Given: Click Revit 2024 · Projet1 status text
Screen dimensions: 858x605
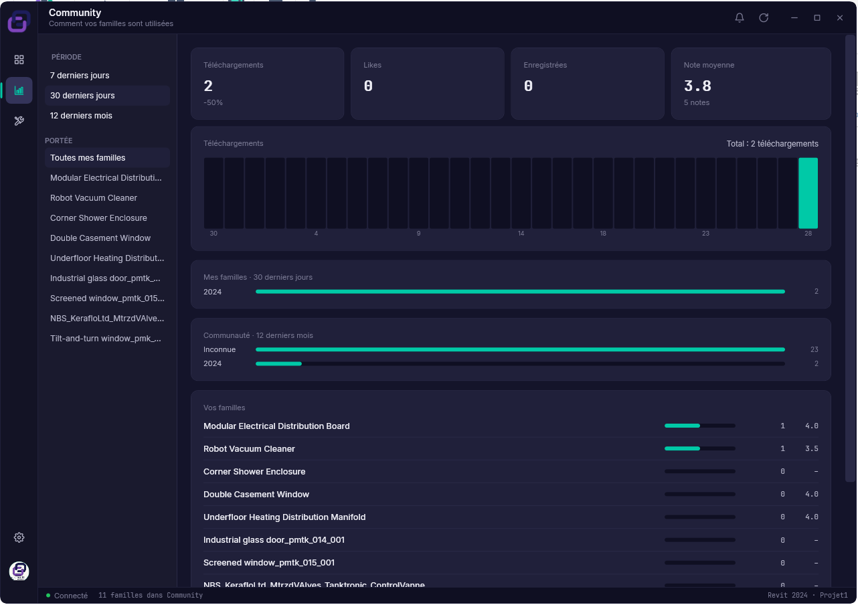Looking at the screenshot, I should 808,596.
